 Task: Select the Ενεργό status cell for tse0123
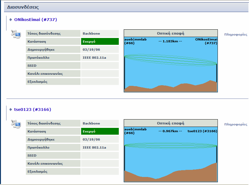(x=100, y=132)
